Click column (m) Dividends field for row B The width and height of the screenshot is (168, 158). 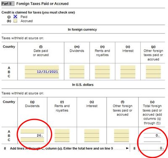click(77, 72)
